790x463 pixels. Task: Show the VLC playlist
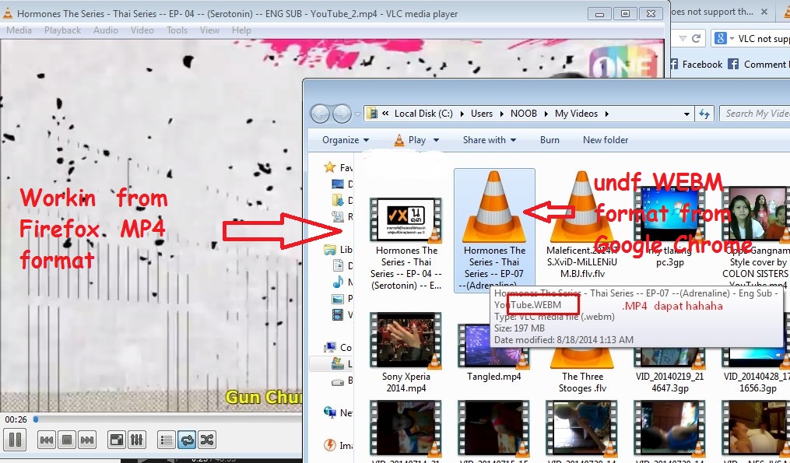point(167,440)
